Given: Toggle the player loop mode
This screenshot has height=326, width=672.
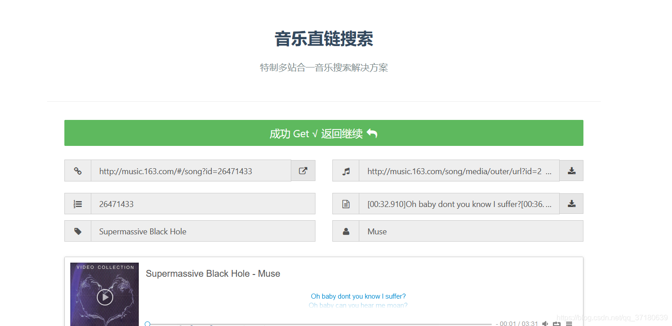Looking at the screenshot, I should point(556,324).
